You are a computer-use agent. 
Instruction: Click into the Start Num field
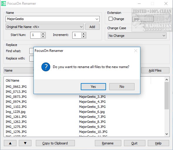click(x=36, y=35)
